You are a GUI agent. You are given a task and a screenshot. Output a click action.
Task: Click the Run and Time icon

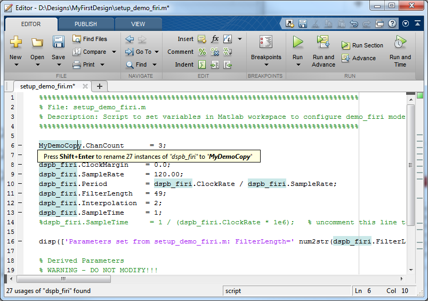click(x=400, y=42)
